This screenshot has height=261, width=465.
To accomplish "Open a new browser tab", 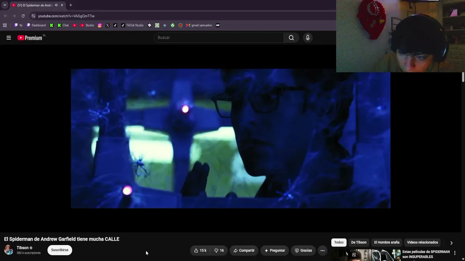I will 70,5.
